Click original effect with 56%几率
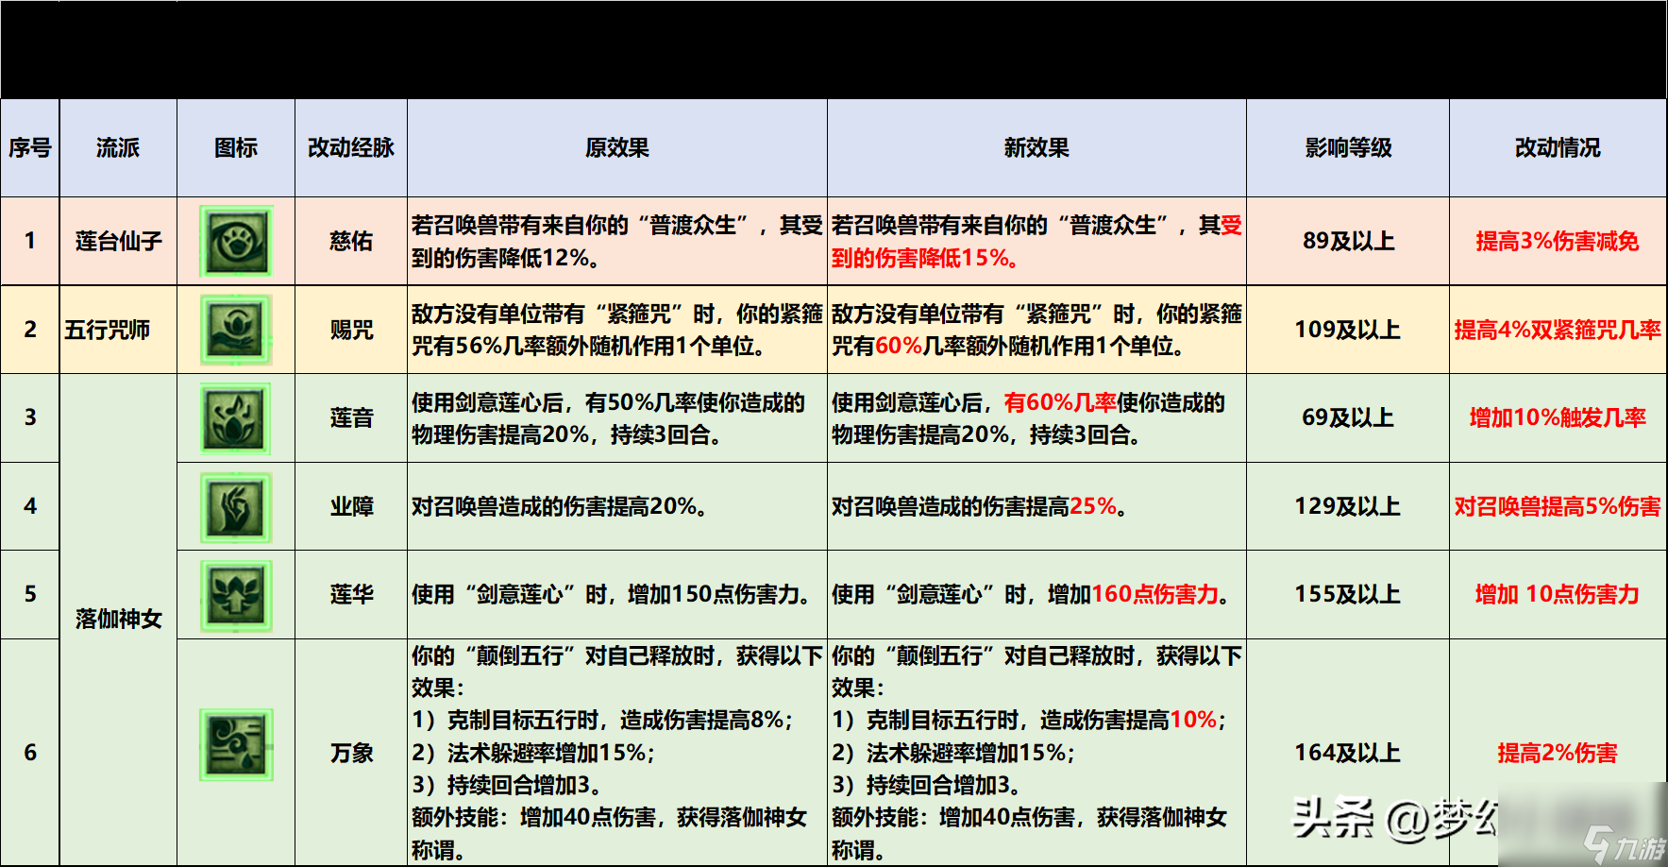This screenshot has width=1668, height=867. point(617,330)
